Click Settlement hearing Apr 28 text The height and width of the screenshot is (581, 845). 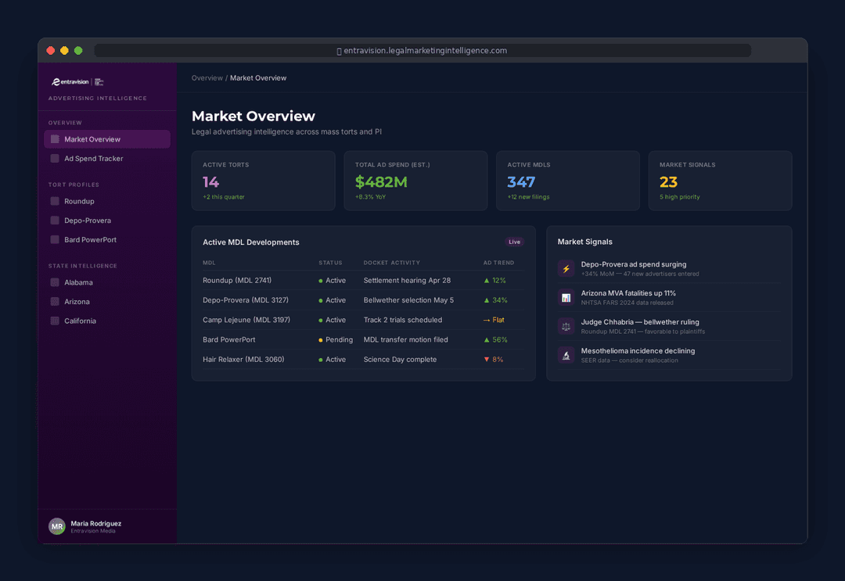tap(407, 280)
